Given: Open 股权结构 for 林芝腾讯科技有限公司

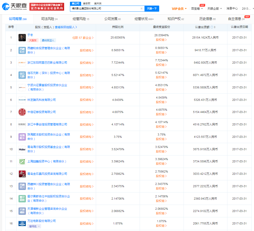Looking at the screenshot, I should tap(87, 100).
